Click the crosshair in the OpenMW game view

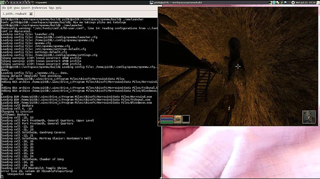tap(238, 66)
